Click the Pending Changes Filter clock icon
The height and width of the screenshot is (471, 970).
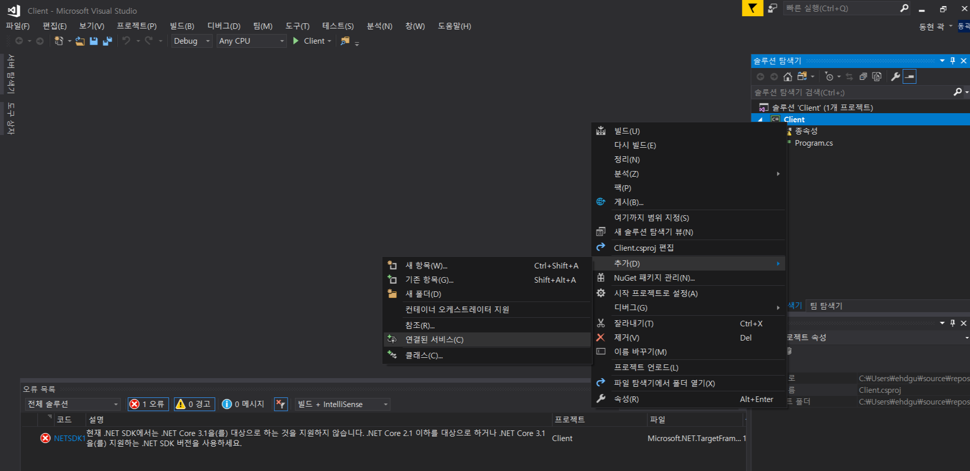(829, 77)
